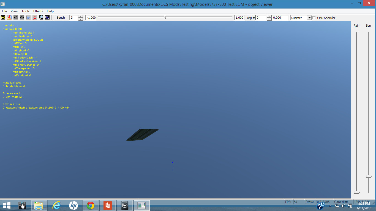Click the argument value slider handle
The image size is (376, 211).
click(165, 17)
